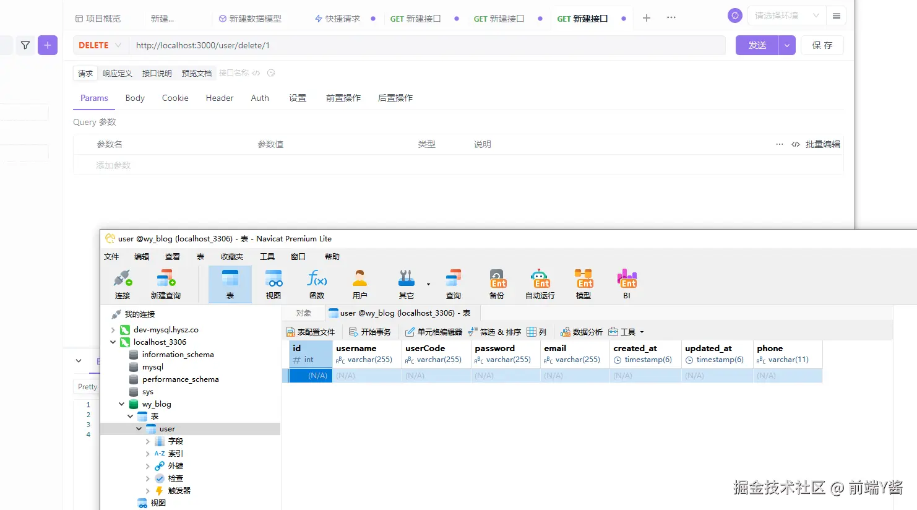Collapse the response panel with the chevron
Screen dimensions: 917x510
[x=79, y=361]
